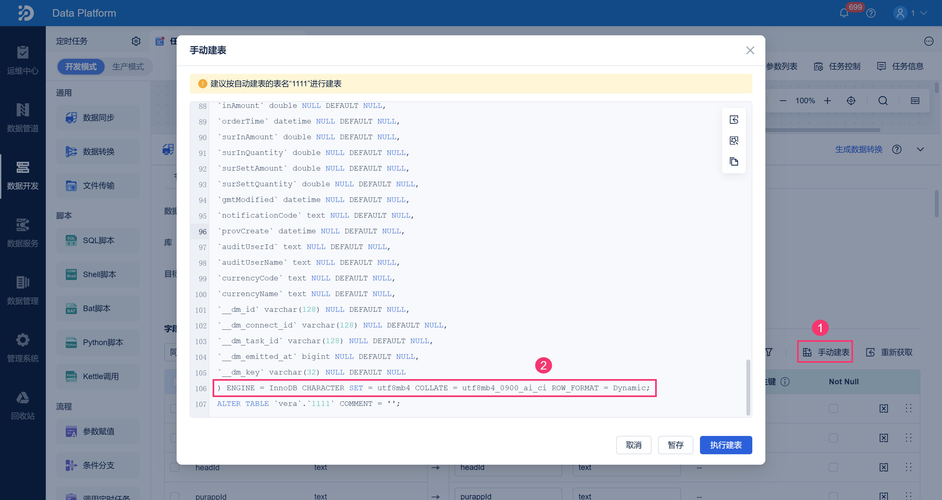Toggle the second Not Null checkbox
Image resolution: width=942 pixels, height=500 pixels.
point(833,438)
